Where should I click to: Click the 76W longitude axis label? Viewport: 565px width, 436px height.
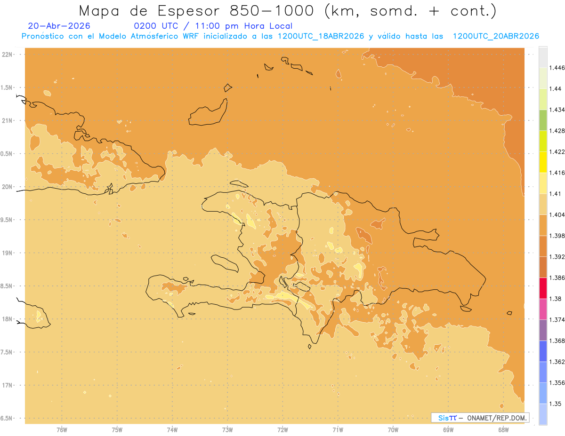[62, 430]
